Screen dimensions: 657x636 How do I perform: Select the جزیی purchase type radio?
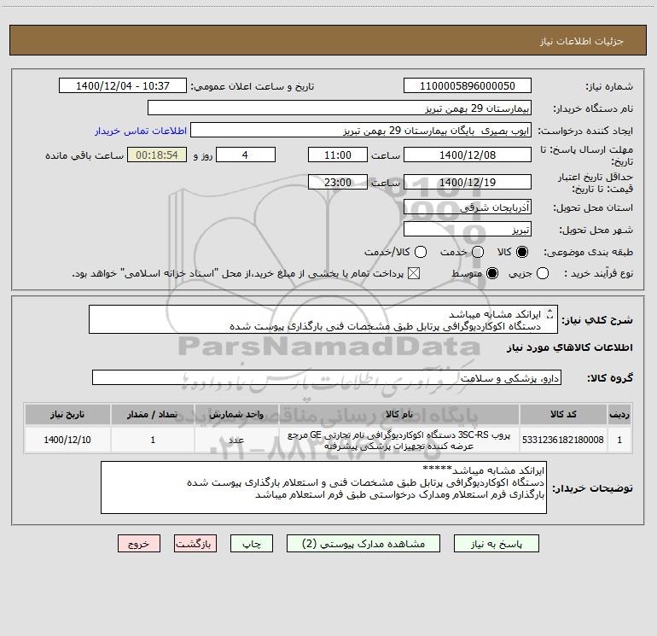click(x=543, y=274)
